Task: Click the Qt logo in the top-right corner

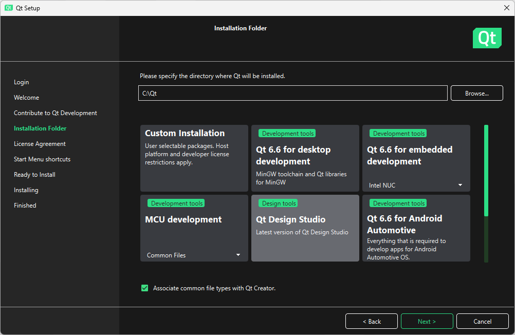Action: (487, 38)
